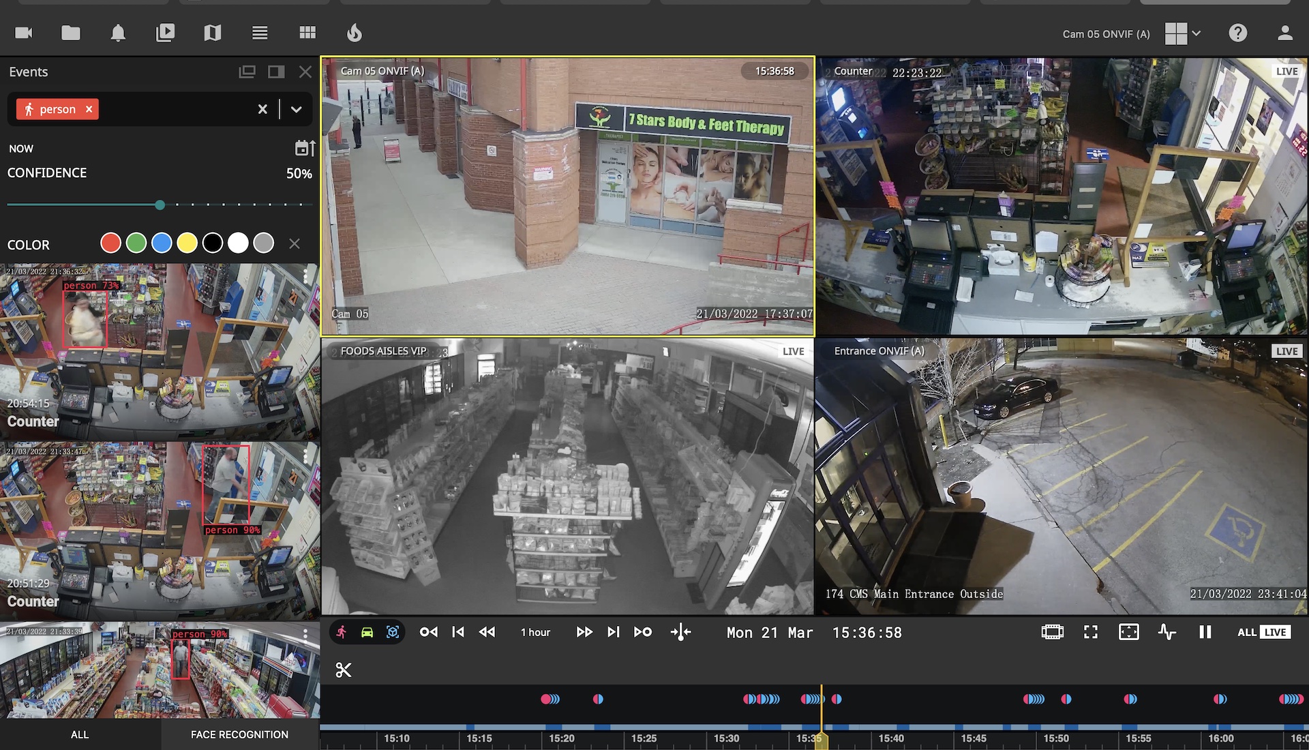Dock the Events panel
This screenshot has width=1309, height=750.
(x=276, y=72)
